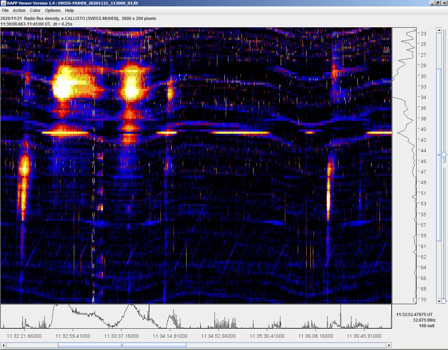
Task: Click the 11:32:52.47875 UT cursor readout
Action: click(414, 315)
